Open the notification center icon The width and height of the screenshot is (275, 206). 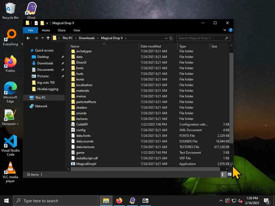(267, 201)
